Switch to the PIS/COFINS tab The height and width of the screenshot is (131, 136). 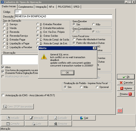pos(64,7)
